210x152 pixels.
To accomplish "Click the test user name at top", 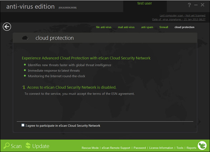I will [145, 3].
